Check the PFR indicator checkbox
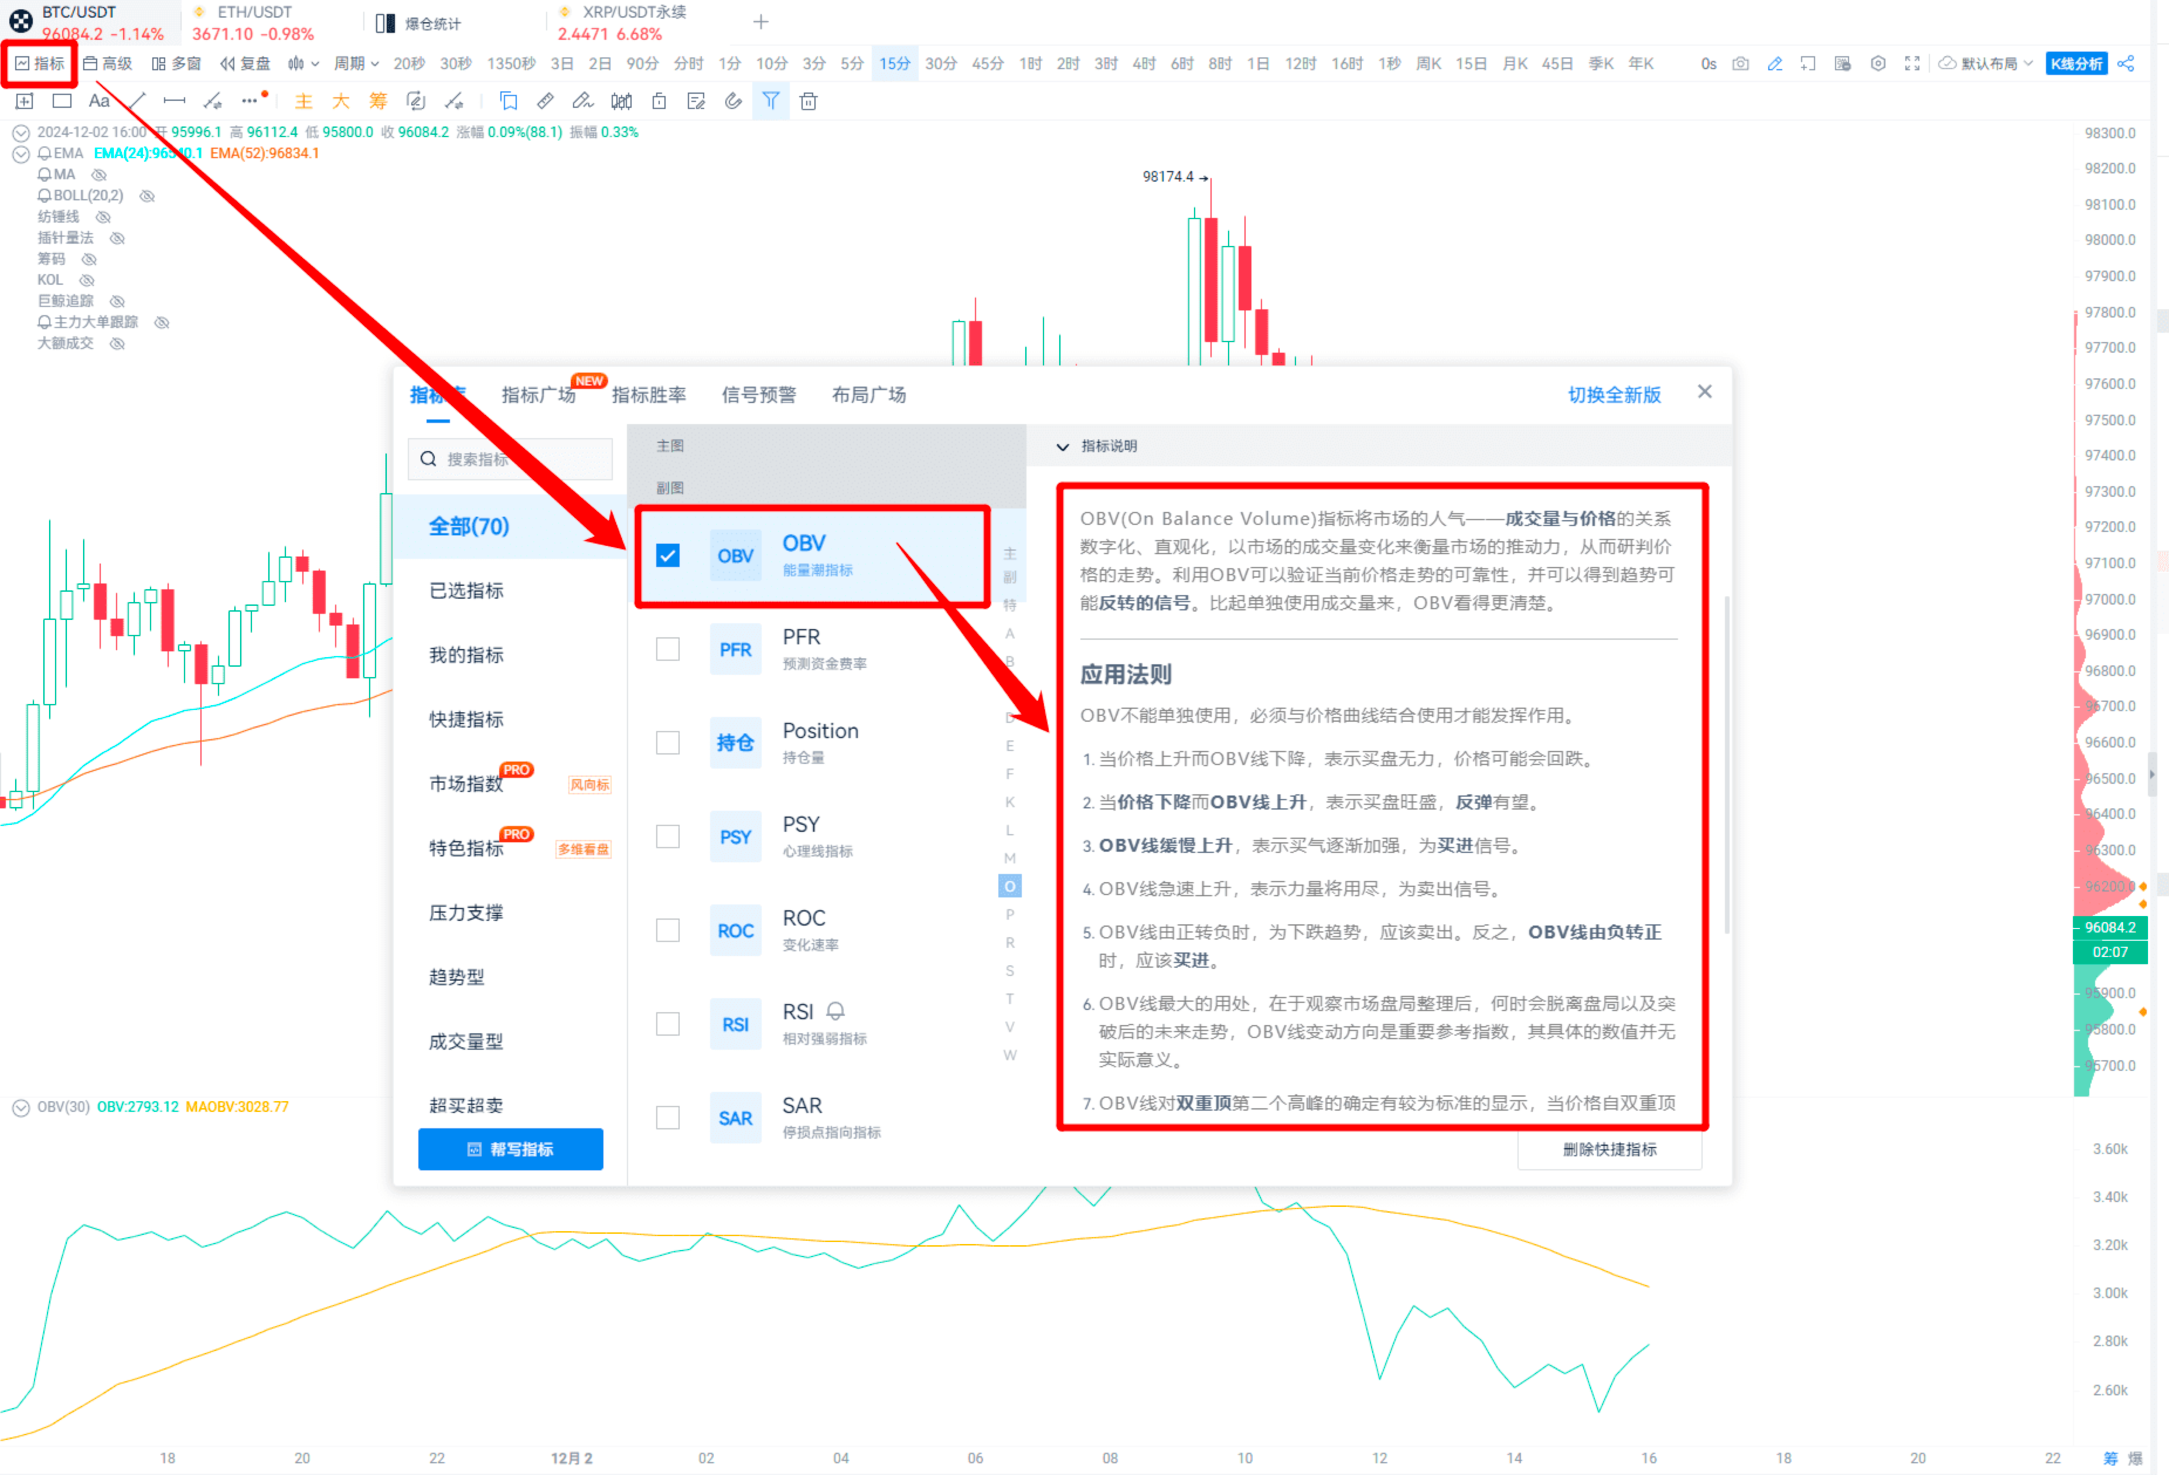This screenshot has width=2169, height=1475. pyautogui.click(x=667, y=648)
